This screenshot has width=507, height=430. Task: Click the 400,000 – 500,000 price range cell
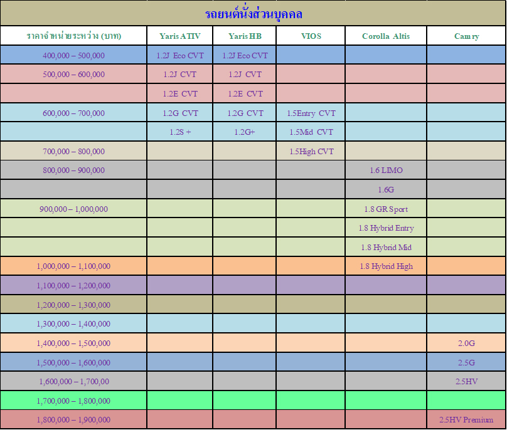pyautogui.click(x=73, y=55)
